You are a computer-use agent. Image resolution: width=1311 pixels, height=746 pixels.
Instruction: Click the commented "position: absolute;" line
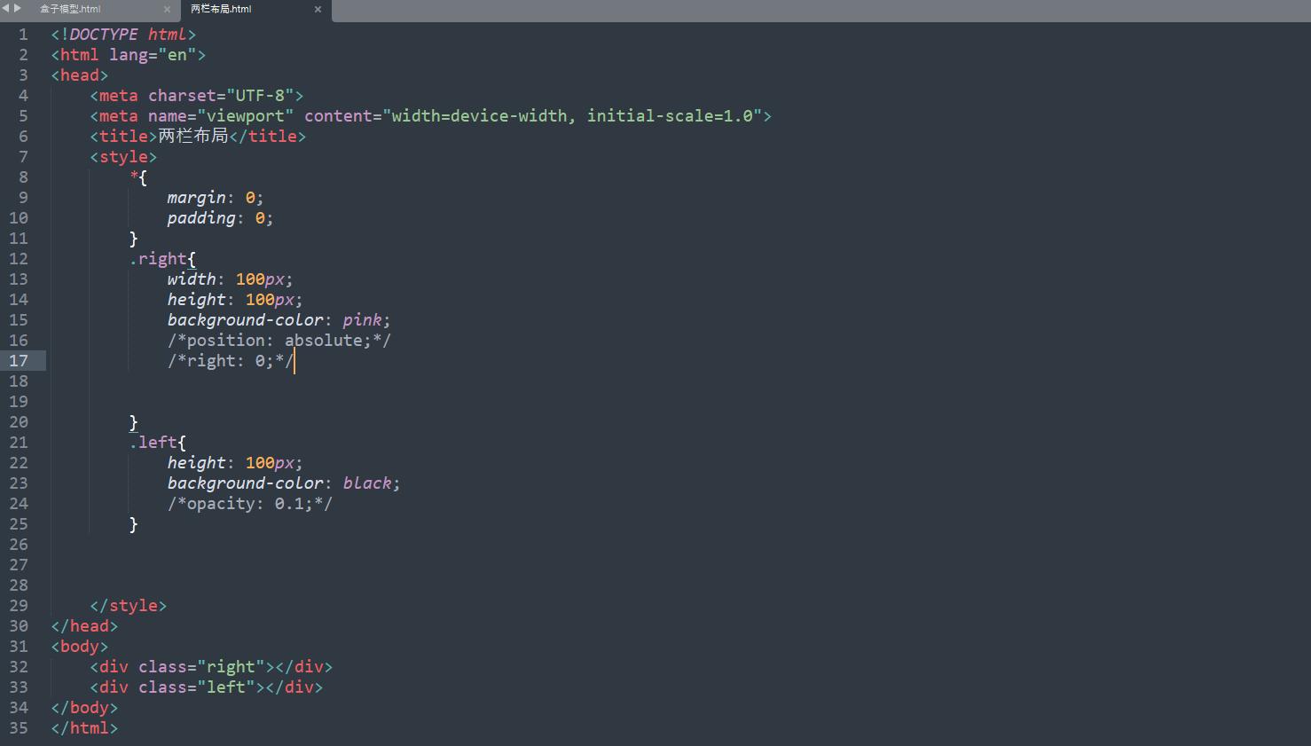pyautogui.click(x=279, y=341)
